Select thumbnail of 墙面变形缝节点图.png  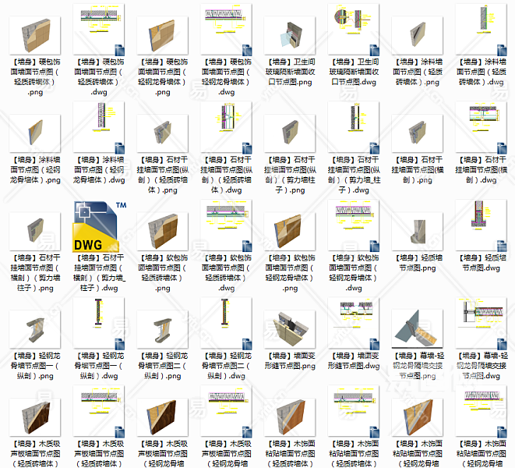click(290, 329)
